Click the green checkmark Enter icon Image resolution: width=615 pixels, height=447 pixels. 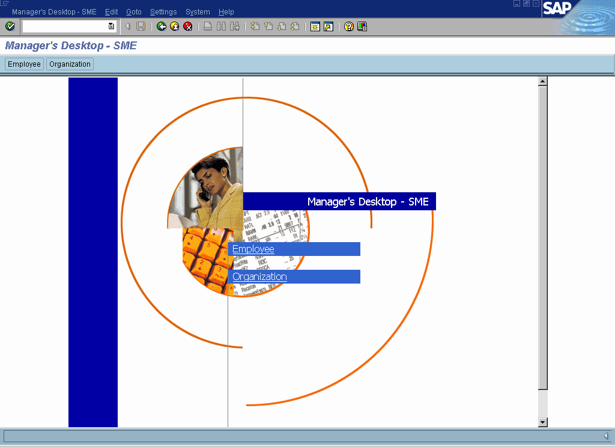(10, 26)
